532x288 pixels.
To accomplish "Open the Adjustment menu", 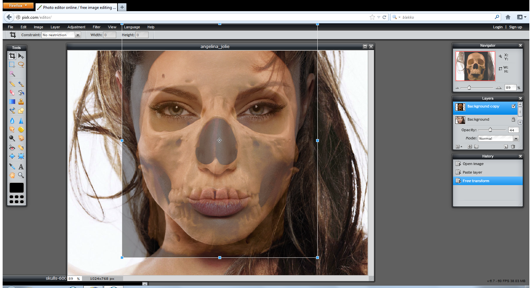I will tap(76, 27).
